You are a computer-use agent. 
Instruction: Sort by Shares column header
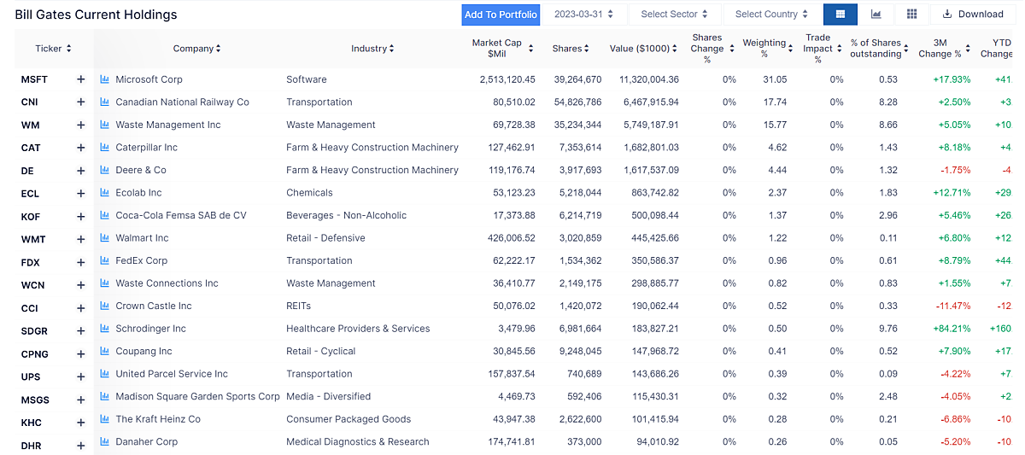[571, 49]
